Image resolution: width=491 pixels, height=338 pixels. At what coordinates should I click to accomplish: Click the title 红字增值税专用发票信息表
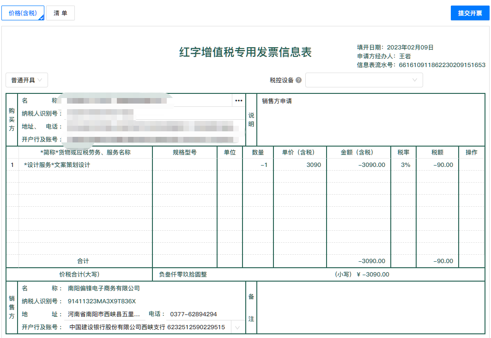[x=245, y=52]
